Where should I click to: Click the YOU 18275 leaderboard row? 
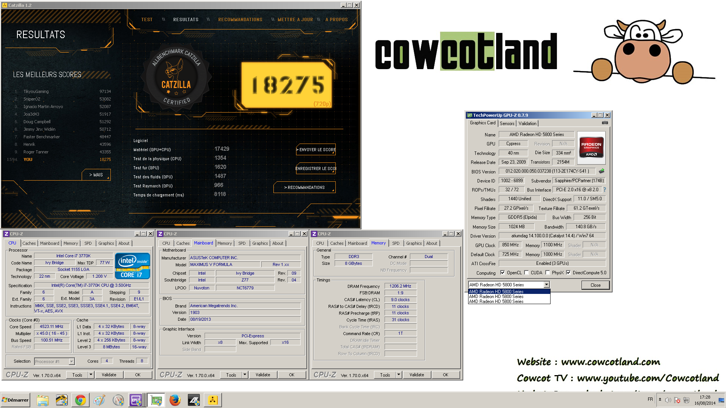[x=59, y=159]
